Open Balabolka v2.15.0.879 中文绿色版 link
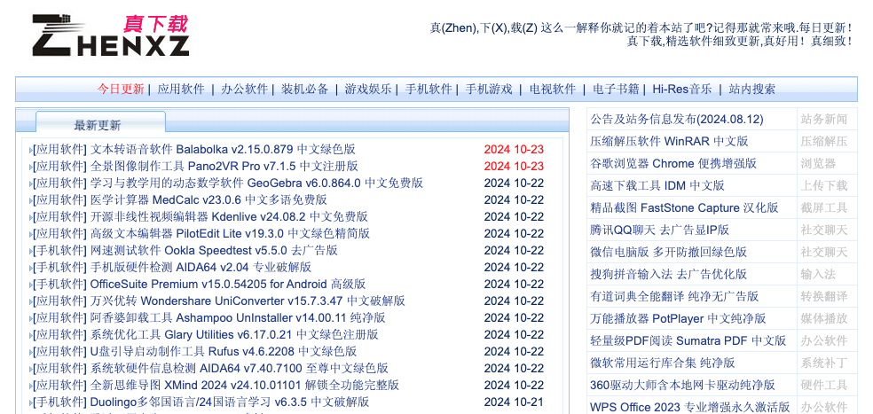This screenshot has width=873, height=414. tap(223, 149)
